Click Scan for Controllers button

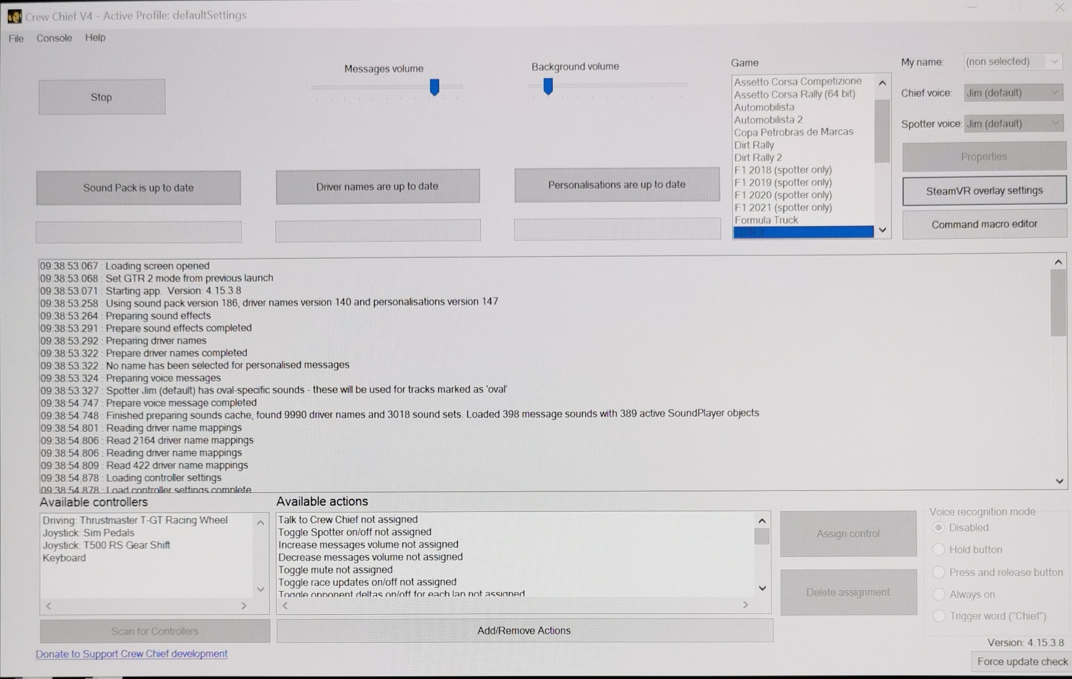pyautogui.click(x=155, y=631)
